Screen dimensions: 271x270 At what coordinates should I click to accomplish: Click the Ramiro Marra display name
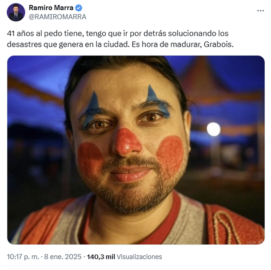pyautogui.click(x=51, y=8)
